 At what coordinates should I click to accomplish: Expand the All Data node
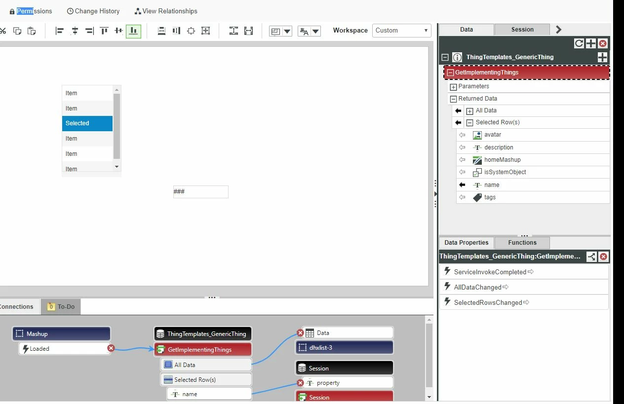coord(469,111)
